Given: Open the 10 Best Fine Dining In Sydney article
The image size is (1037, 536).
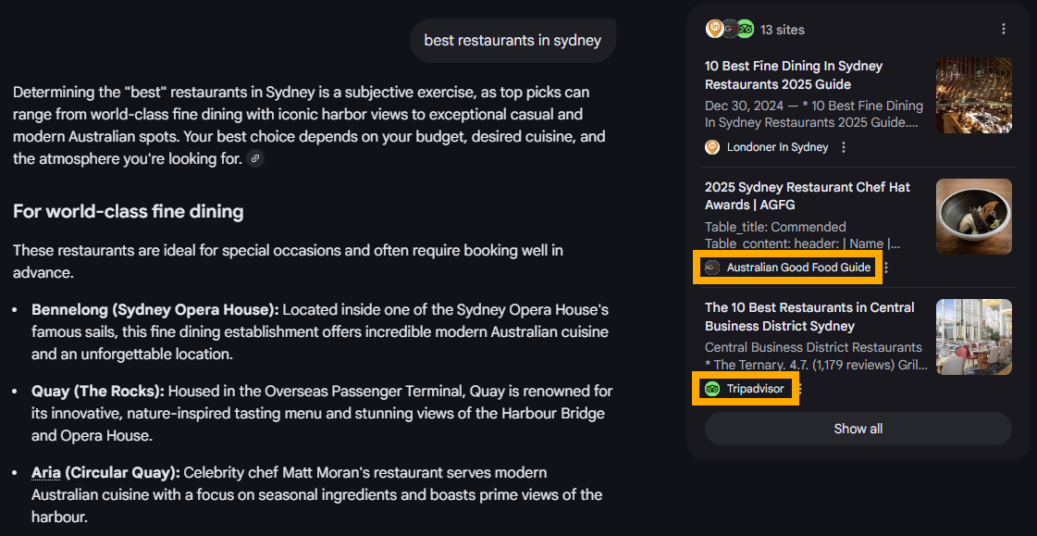Looking at the screenshot, I should 794,75.
